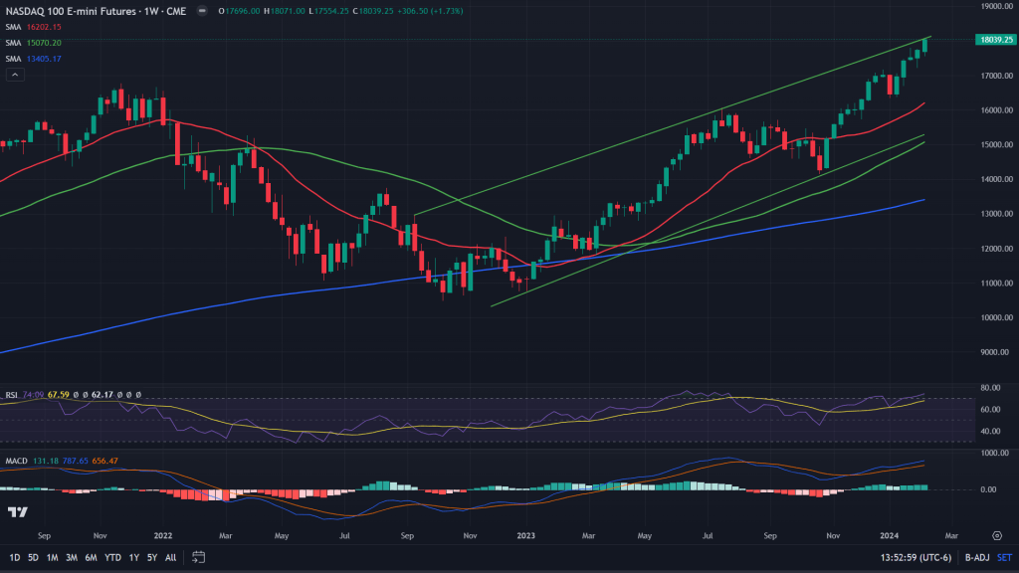Image resolution: width=1019 pixels, height=573 pixels.
Task: Click the TradingView logo on the chart
Action: coord(17,512)
